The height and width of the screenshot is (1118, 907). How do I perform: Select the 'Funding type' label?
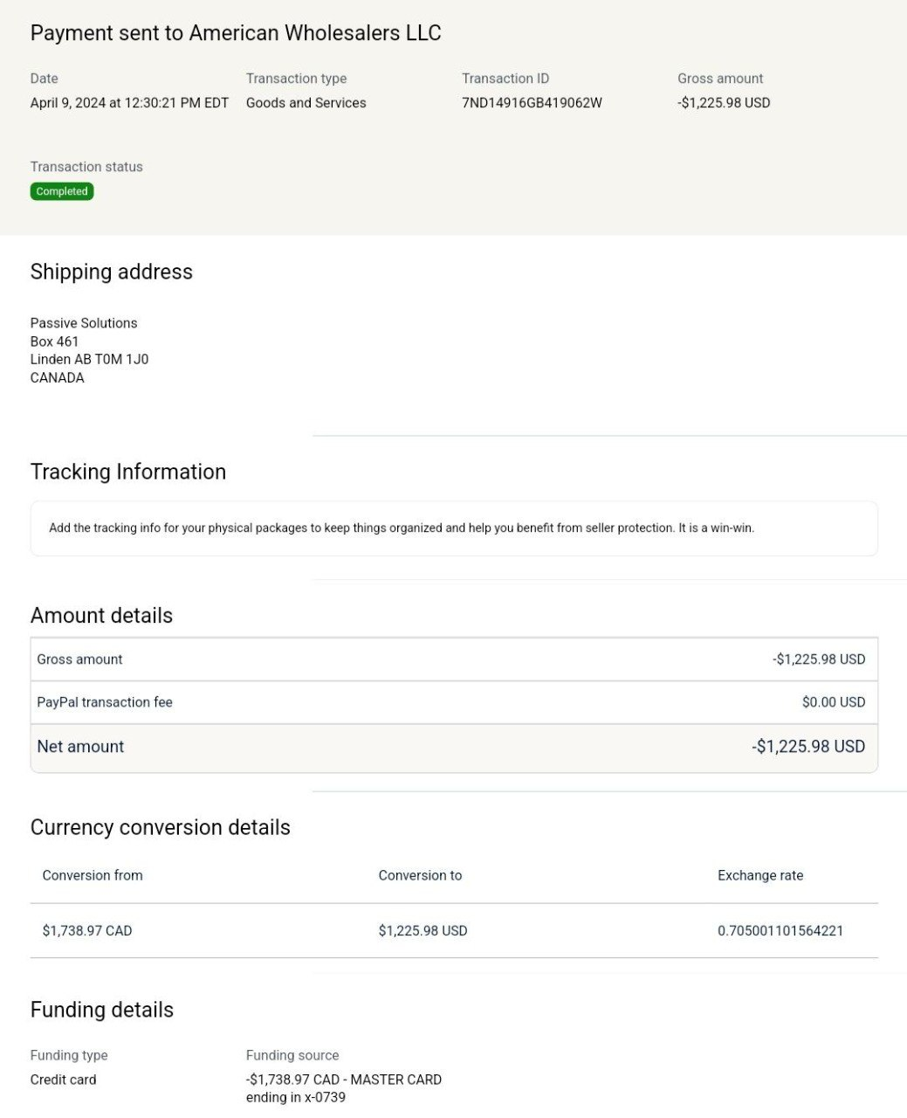pyautogui.click(x=69, y=1055)
